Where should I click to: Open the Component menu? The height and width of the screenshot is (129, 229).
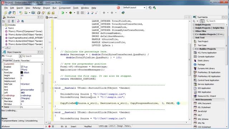point(65,8)
